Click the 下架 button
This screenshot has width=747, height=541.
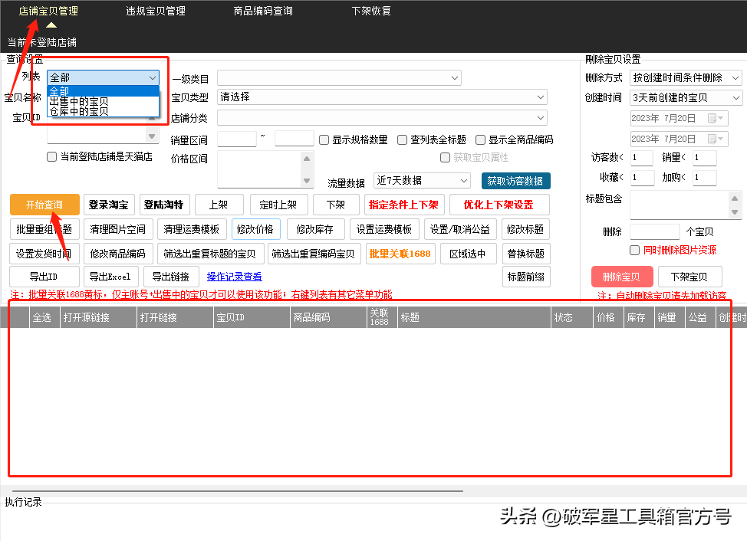tap(336, 205)
